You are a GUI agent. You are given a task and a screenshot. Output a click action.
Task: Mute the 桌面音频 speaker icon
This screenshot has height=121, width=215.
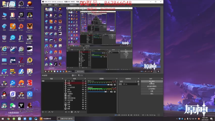[112, 92]
